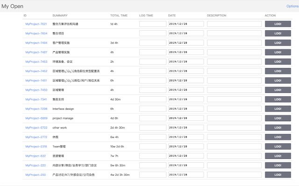Open issue MyProject-7296 Interface design
Image resolution: width=299 pixels, height=186 pixels.
[x=36, y=109]
